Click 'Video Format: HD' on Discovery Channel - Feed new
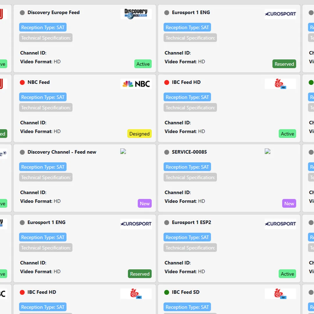 click(x=40, y=201)
